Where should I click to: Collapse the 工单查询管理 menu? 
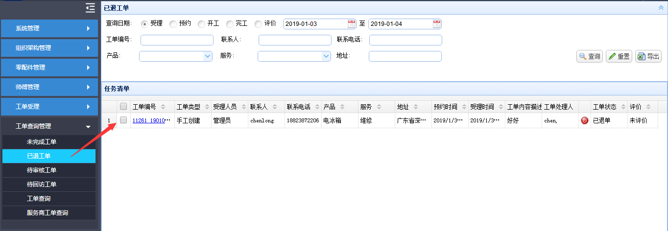pos(49,126)
